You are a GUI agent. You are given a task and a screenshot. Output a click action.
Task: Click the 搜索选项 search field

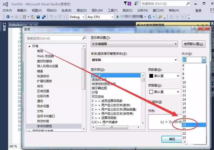(x=54, y=38)
